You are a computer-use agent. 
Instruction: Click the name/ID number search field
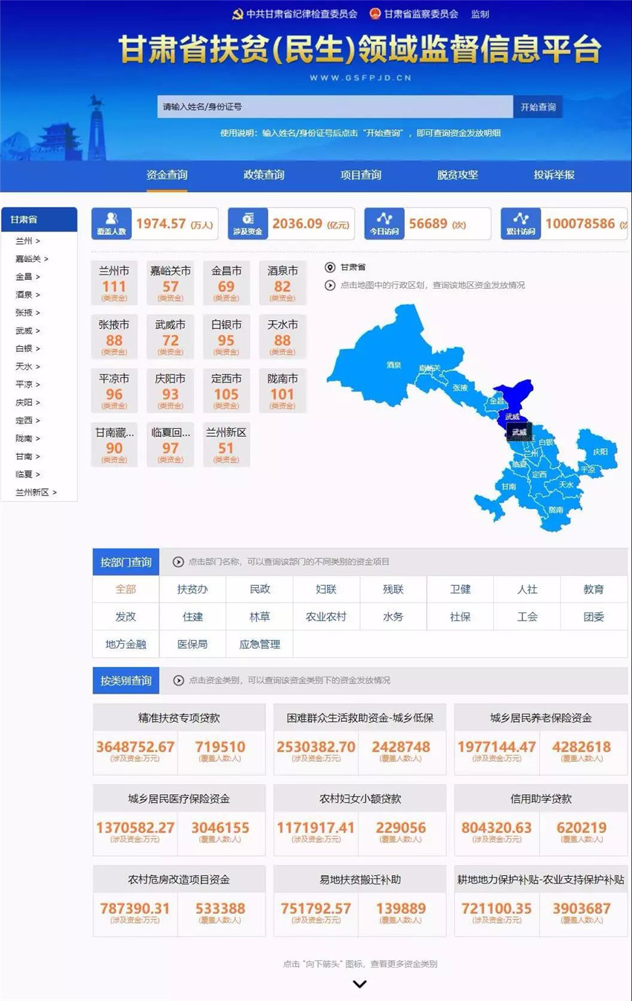pyautogui.click(x=335, y=106)
